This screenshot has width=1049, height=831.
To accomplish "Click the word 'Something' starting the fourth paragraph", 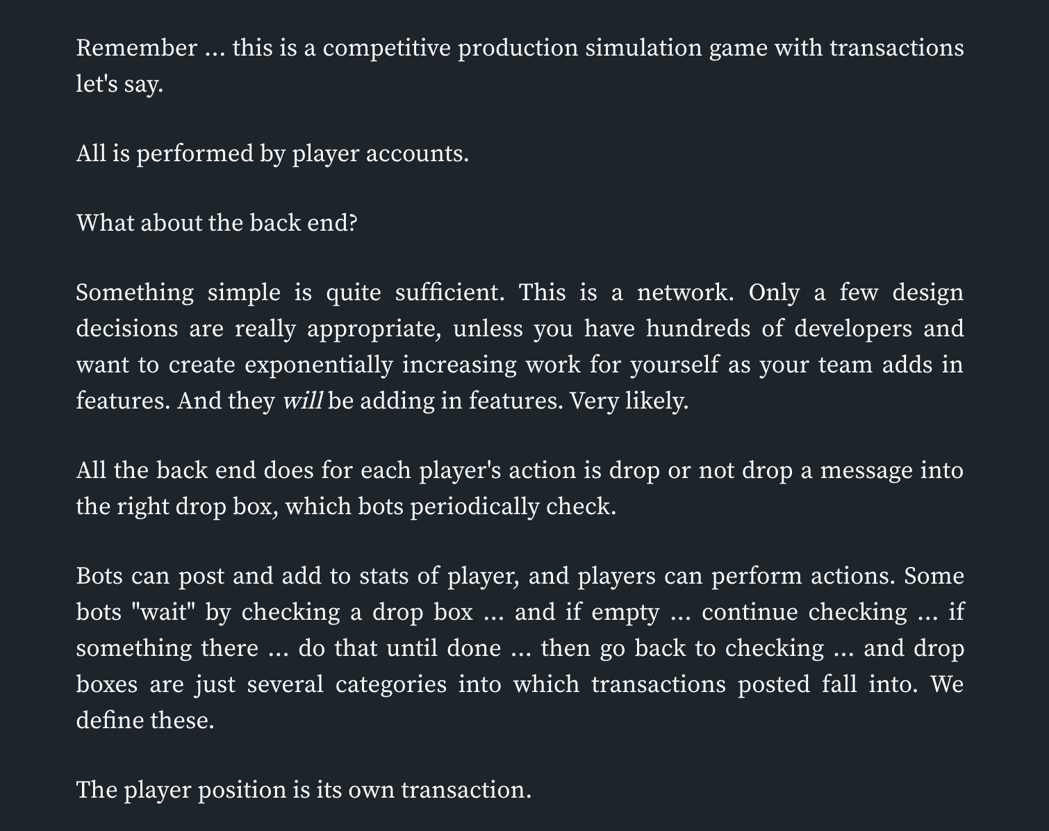I will (x=135, y=293).
